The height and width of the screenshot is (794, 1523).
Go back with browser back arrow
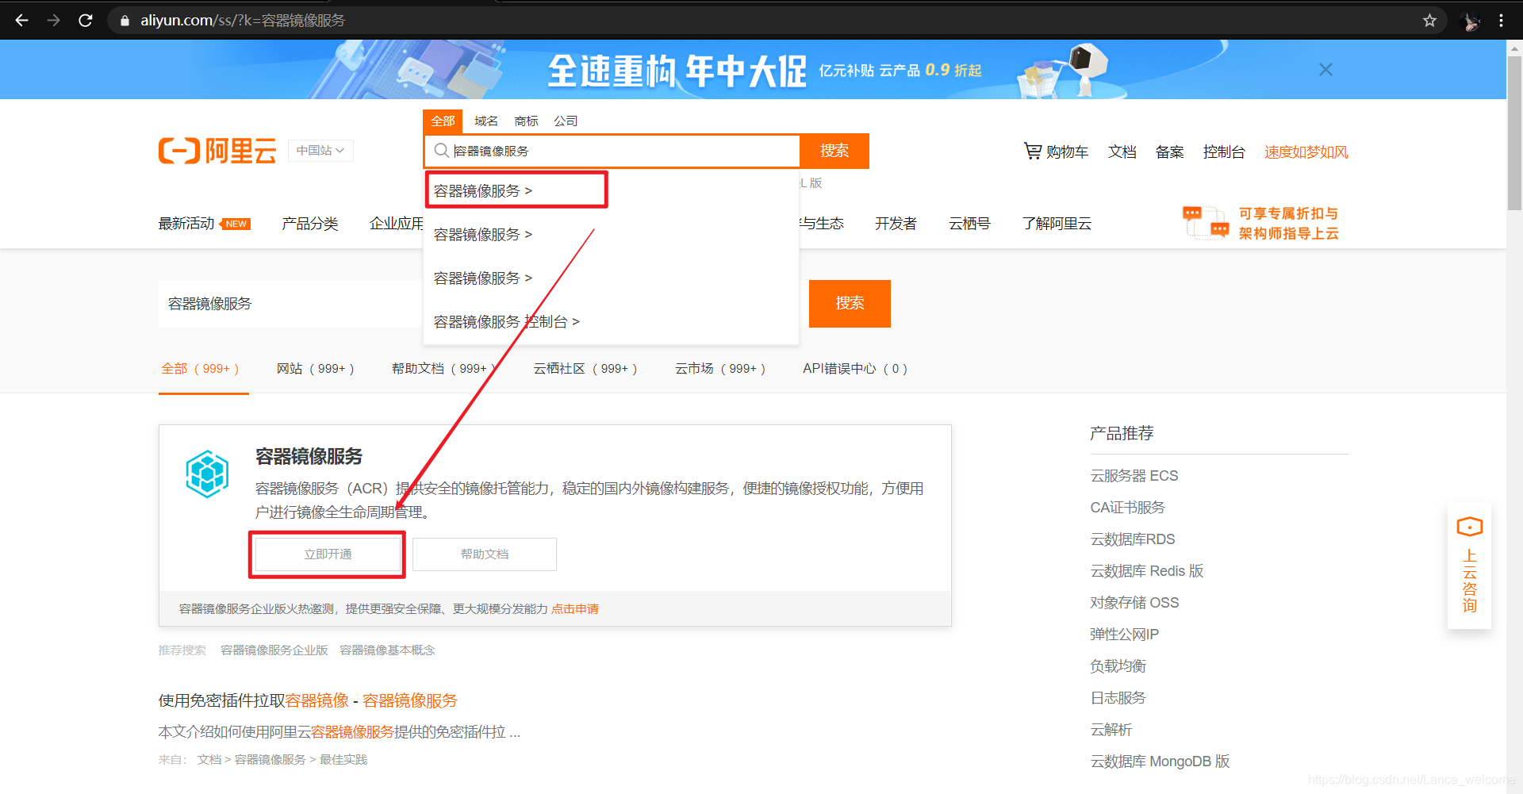pos(21,21)
